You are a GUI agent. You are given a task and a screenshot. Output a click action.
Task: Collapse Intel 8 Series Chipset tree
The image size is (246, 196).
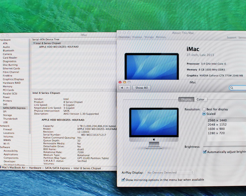[x=34, y=43]
